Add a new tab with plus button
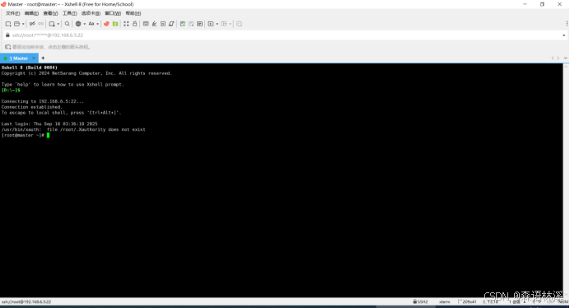 coord(43,58)
